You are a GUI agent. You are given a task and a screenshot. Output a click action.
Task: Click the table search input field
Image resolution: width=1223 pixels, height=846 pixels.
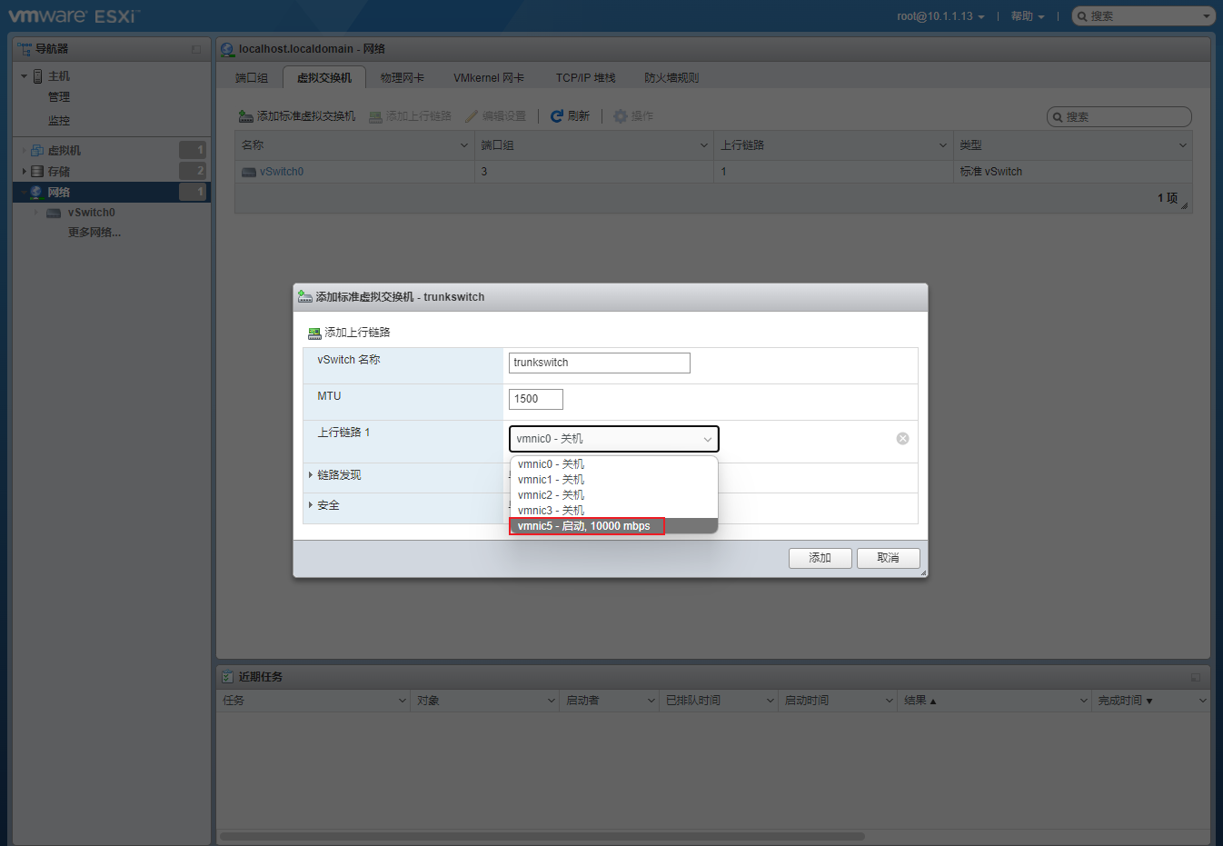[x=1119, y=117]
